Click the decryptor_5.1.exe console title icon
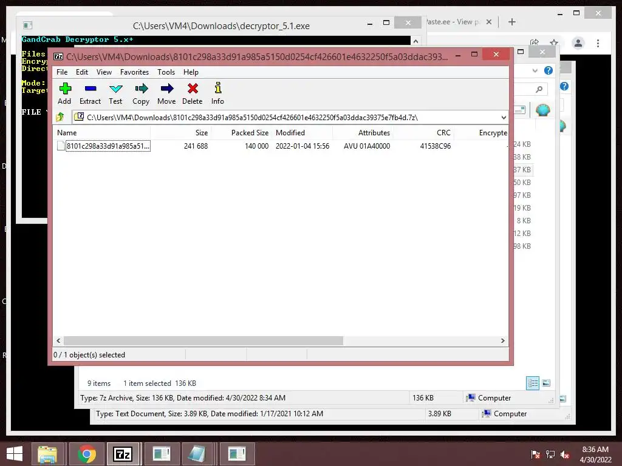 pos(27,25)
